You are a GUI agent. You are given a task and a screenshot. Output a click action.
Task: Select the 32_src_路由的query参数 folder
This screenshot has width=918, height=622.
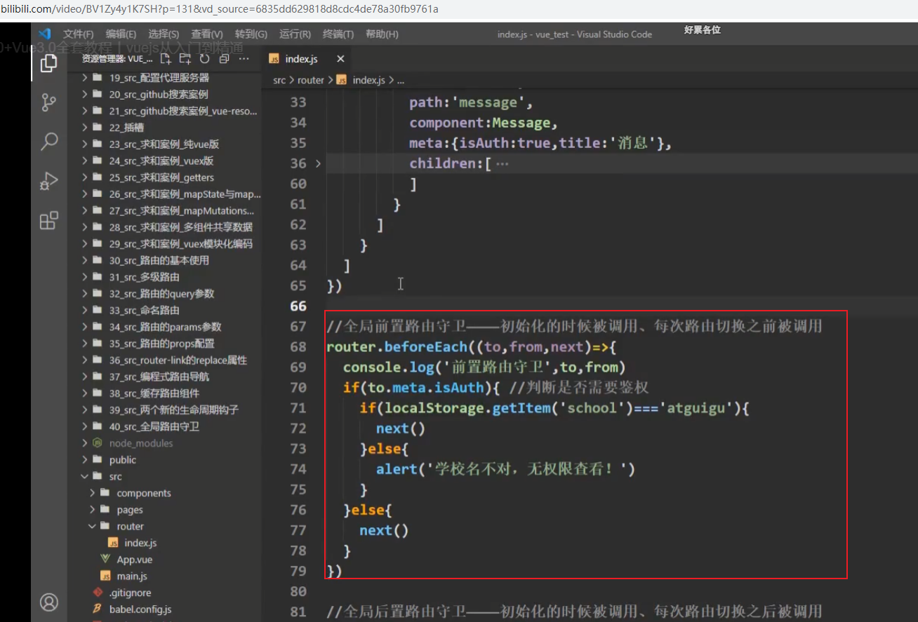click(161, 294)
